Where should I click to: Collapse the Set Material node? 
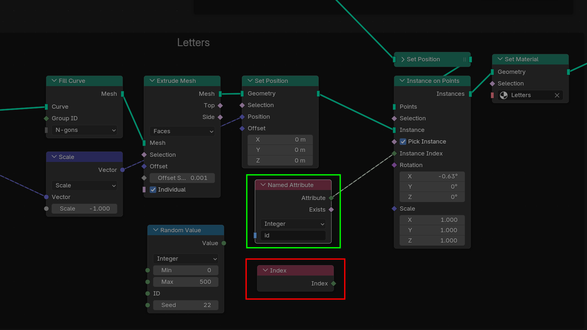point(500,60)
